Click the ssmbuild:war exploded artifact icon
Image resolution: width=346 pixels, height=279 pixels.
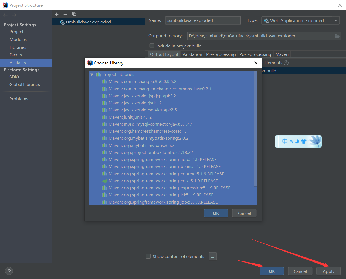pos(62,22)
